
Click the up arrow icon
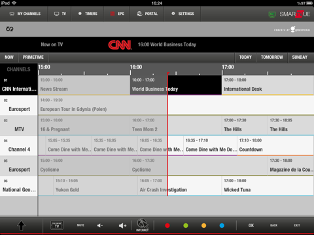click(21, 226)
